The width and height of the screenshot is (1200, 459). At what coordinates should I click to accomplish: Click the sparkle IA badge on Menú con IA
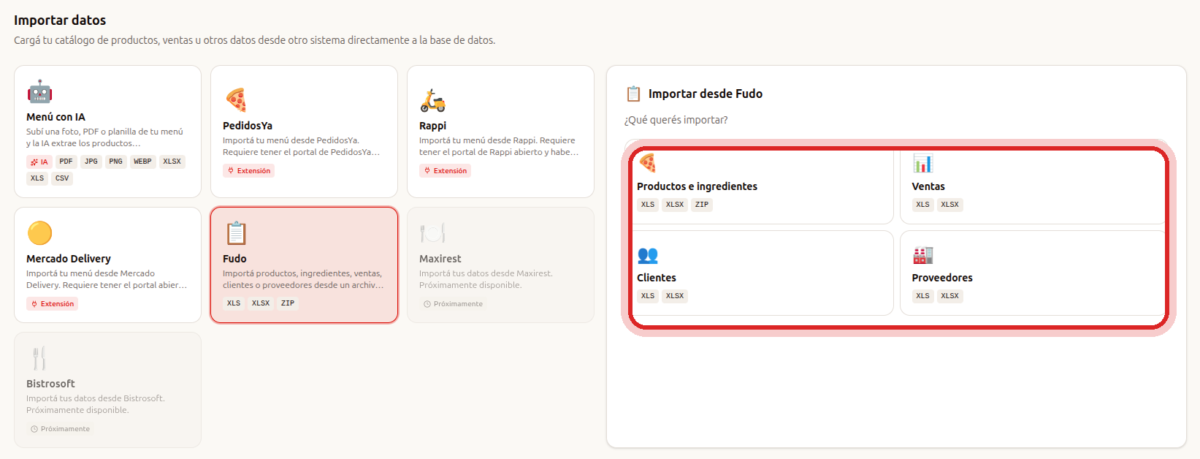click(x=39, y=162)
